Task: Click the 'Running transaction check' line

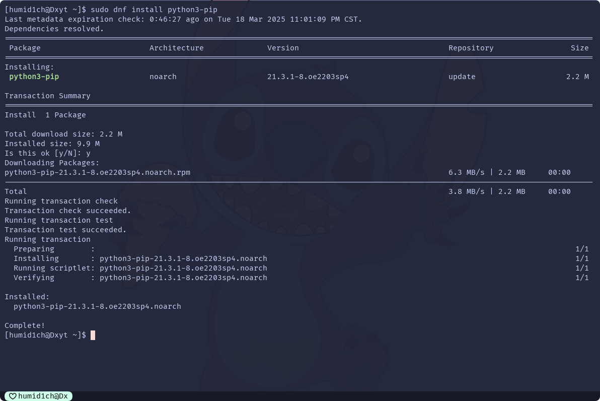Action: (61, 201)
